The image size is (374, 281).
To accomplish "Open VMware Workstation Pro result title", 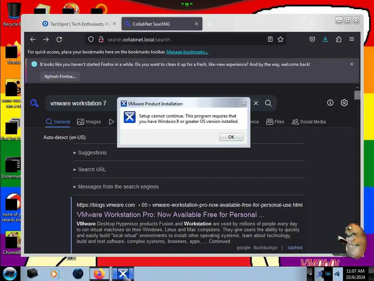I will pyautogui.click(x=170, y=214).
